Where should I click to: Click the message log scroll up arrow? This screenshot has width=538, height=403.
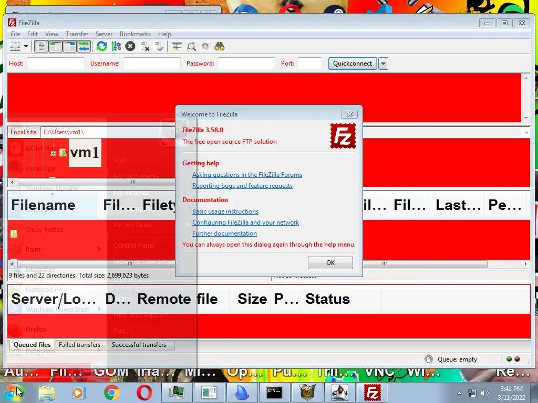(x=526, y=78)
